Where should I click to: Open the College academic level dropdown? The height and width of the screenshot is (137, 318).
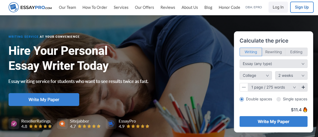[256, 75]
